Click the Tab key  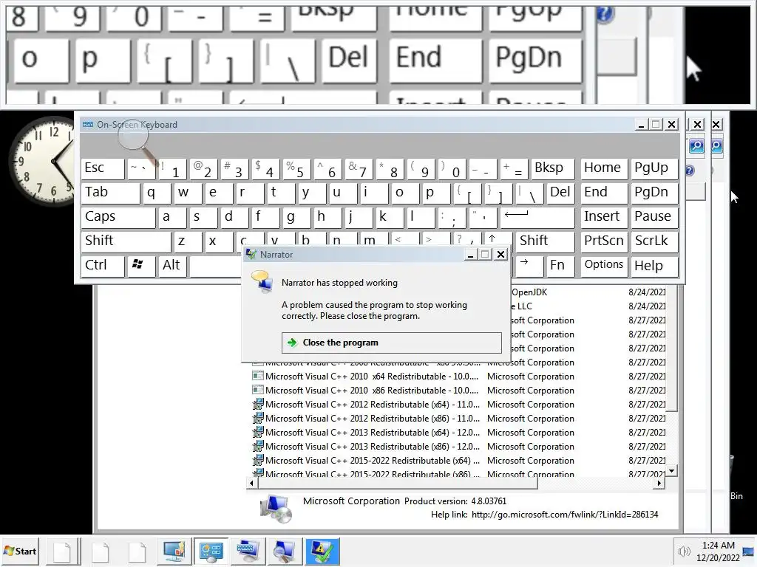pyautogui.click(x=111, y=193)
